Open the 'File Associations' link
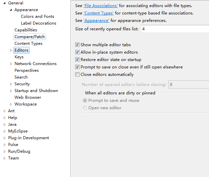 (100, 6)
